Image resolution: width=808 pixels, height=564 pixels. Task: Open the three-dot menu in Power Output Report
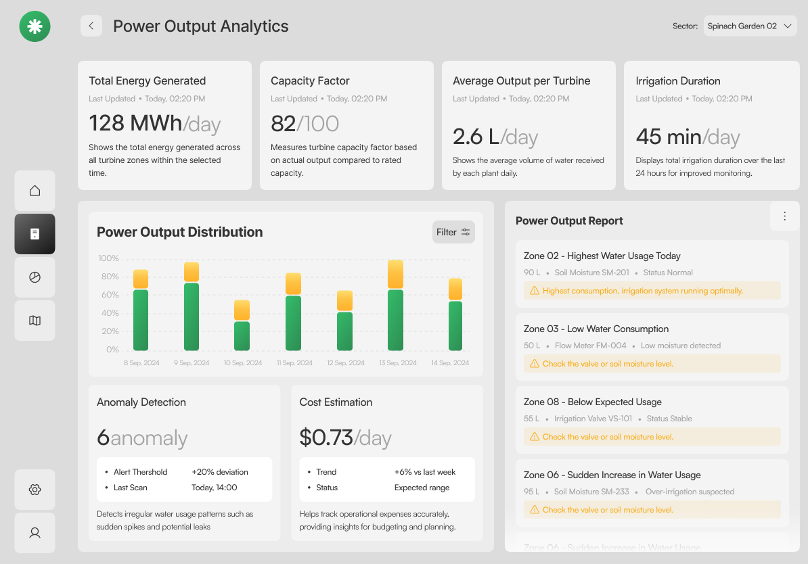[784, 216]
